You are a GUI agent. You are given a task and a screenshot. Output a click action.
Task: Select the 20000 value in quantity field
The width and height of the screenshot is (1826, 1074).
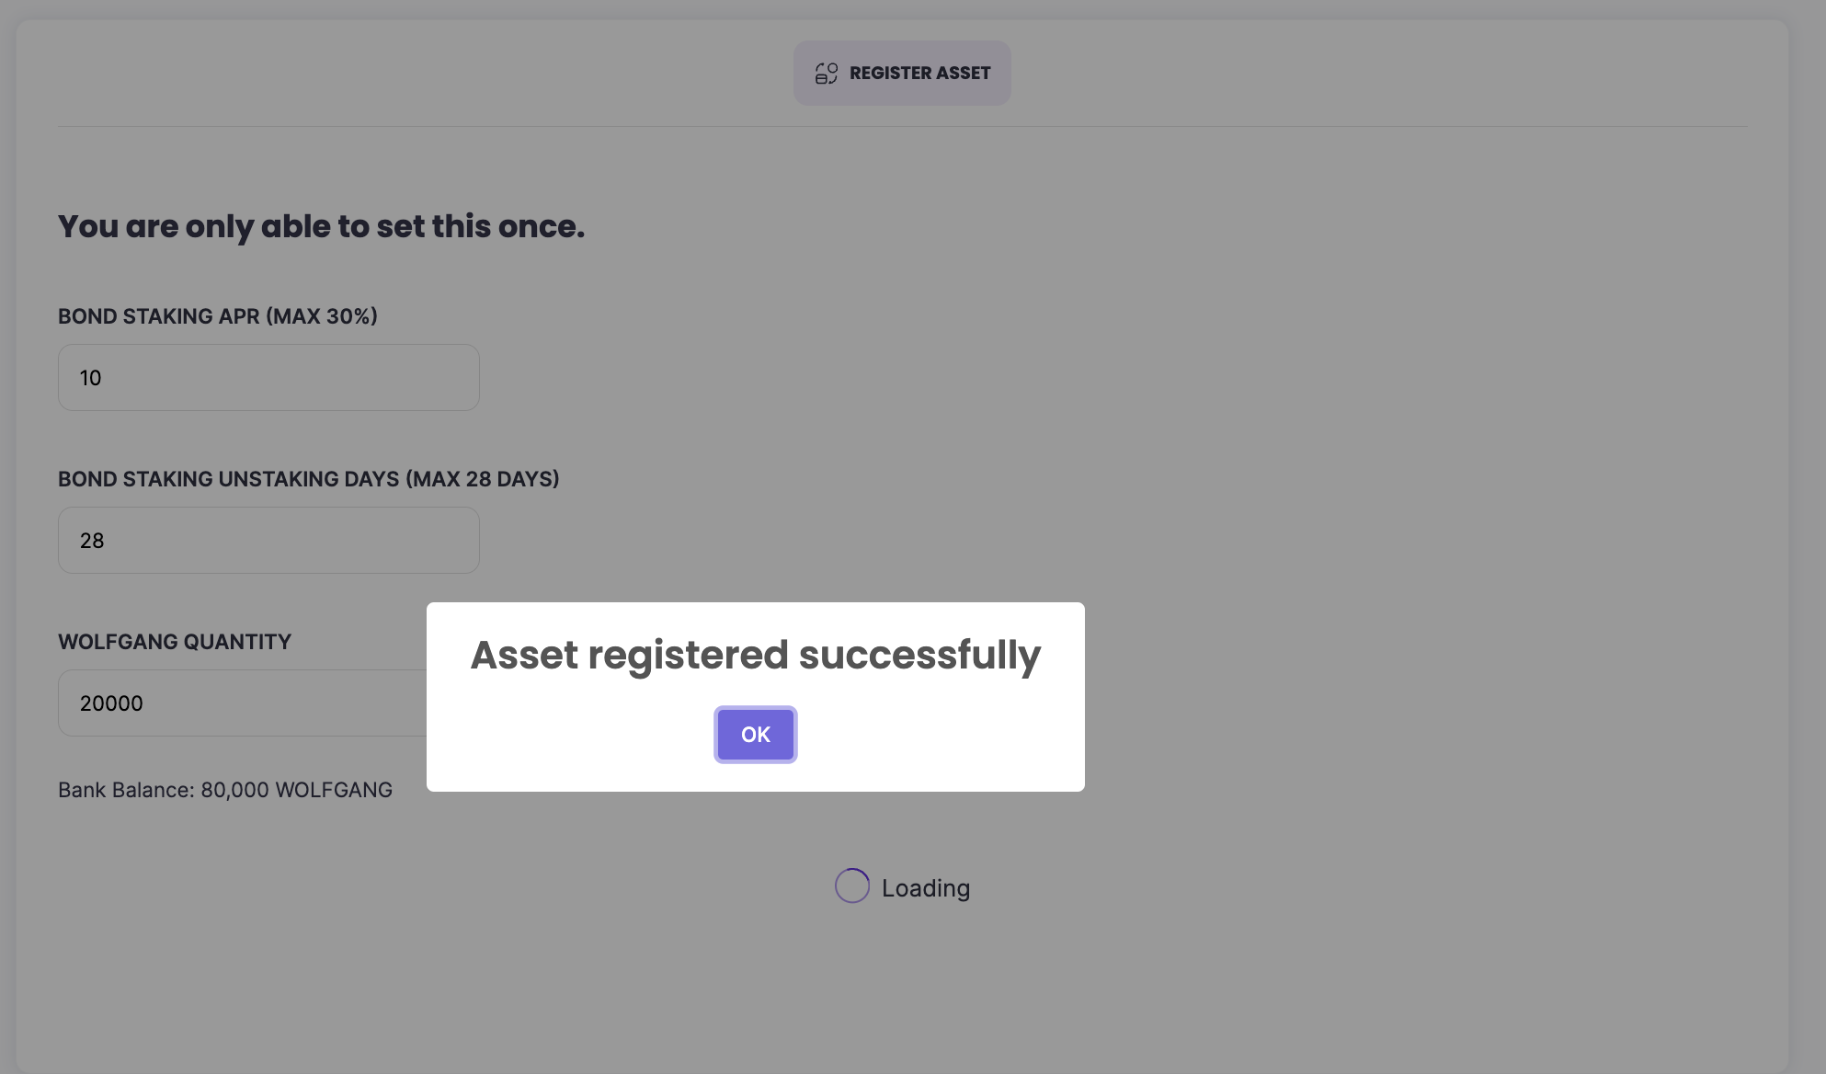point(111,703)
